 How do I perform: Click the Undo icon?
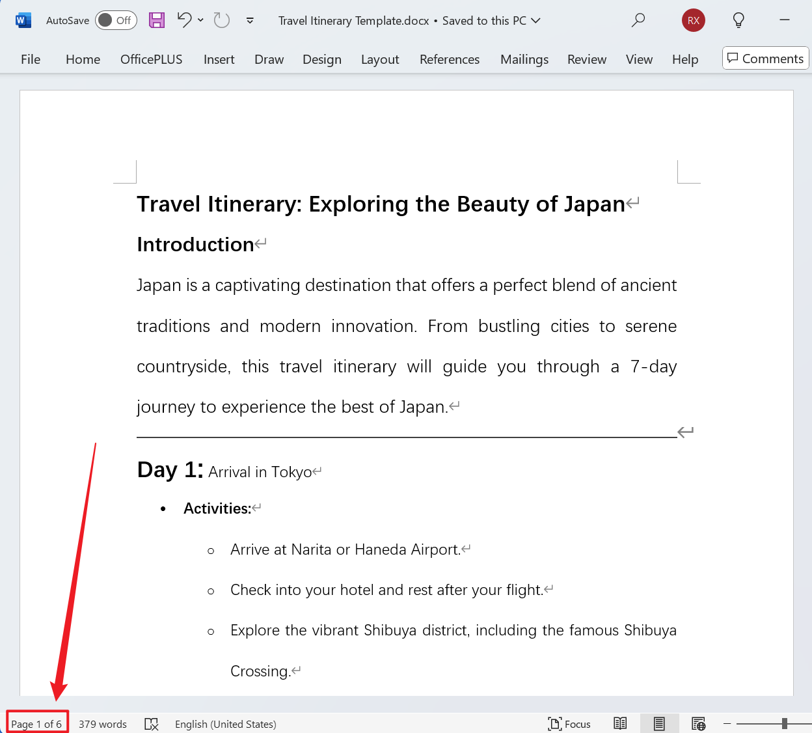[184, 20]
